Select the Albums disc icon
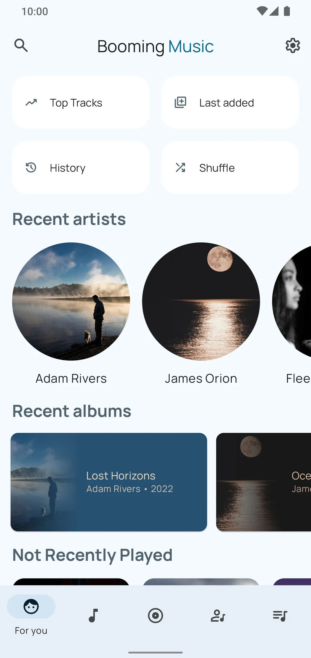This screenshot has height=658, width=311. tap(155, 616)
